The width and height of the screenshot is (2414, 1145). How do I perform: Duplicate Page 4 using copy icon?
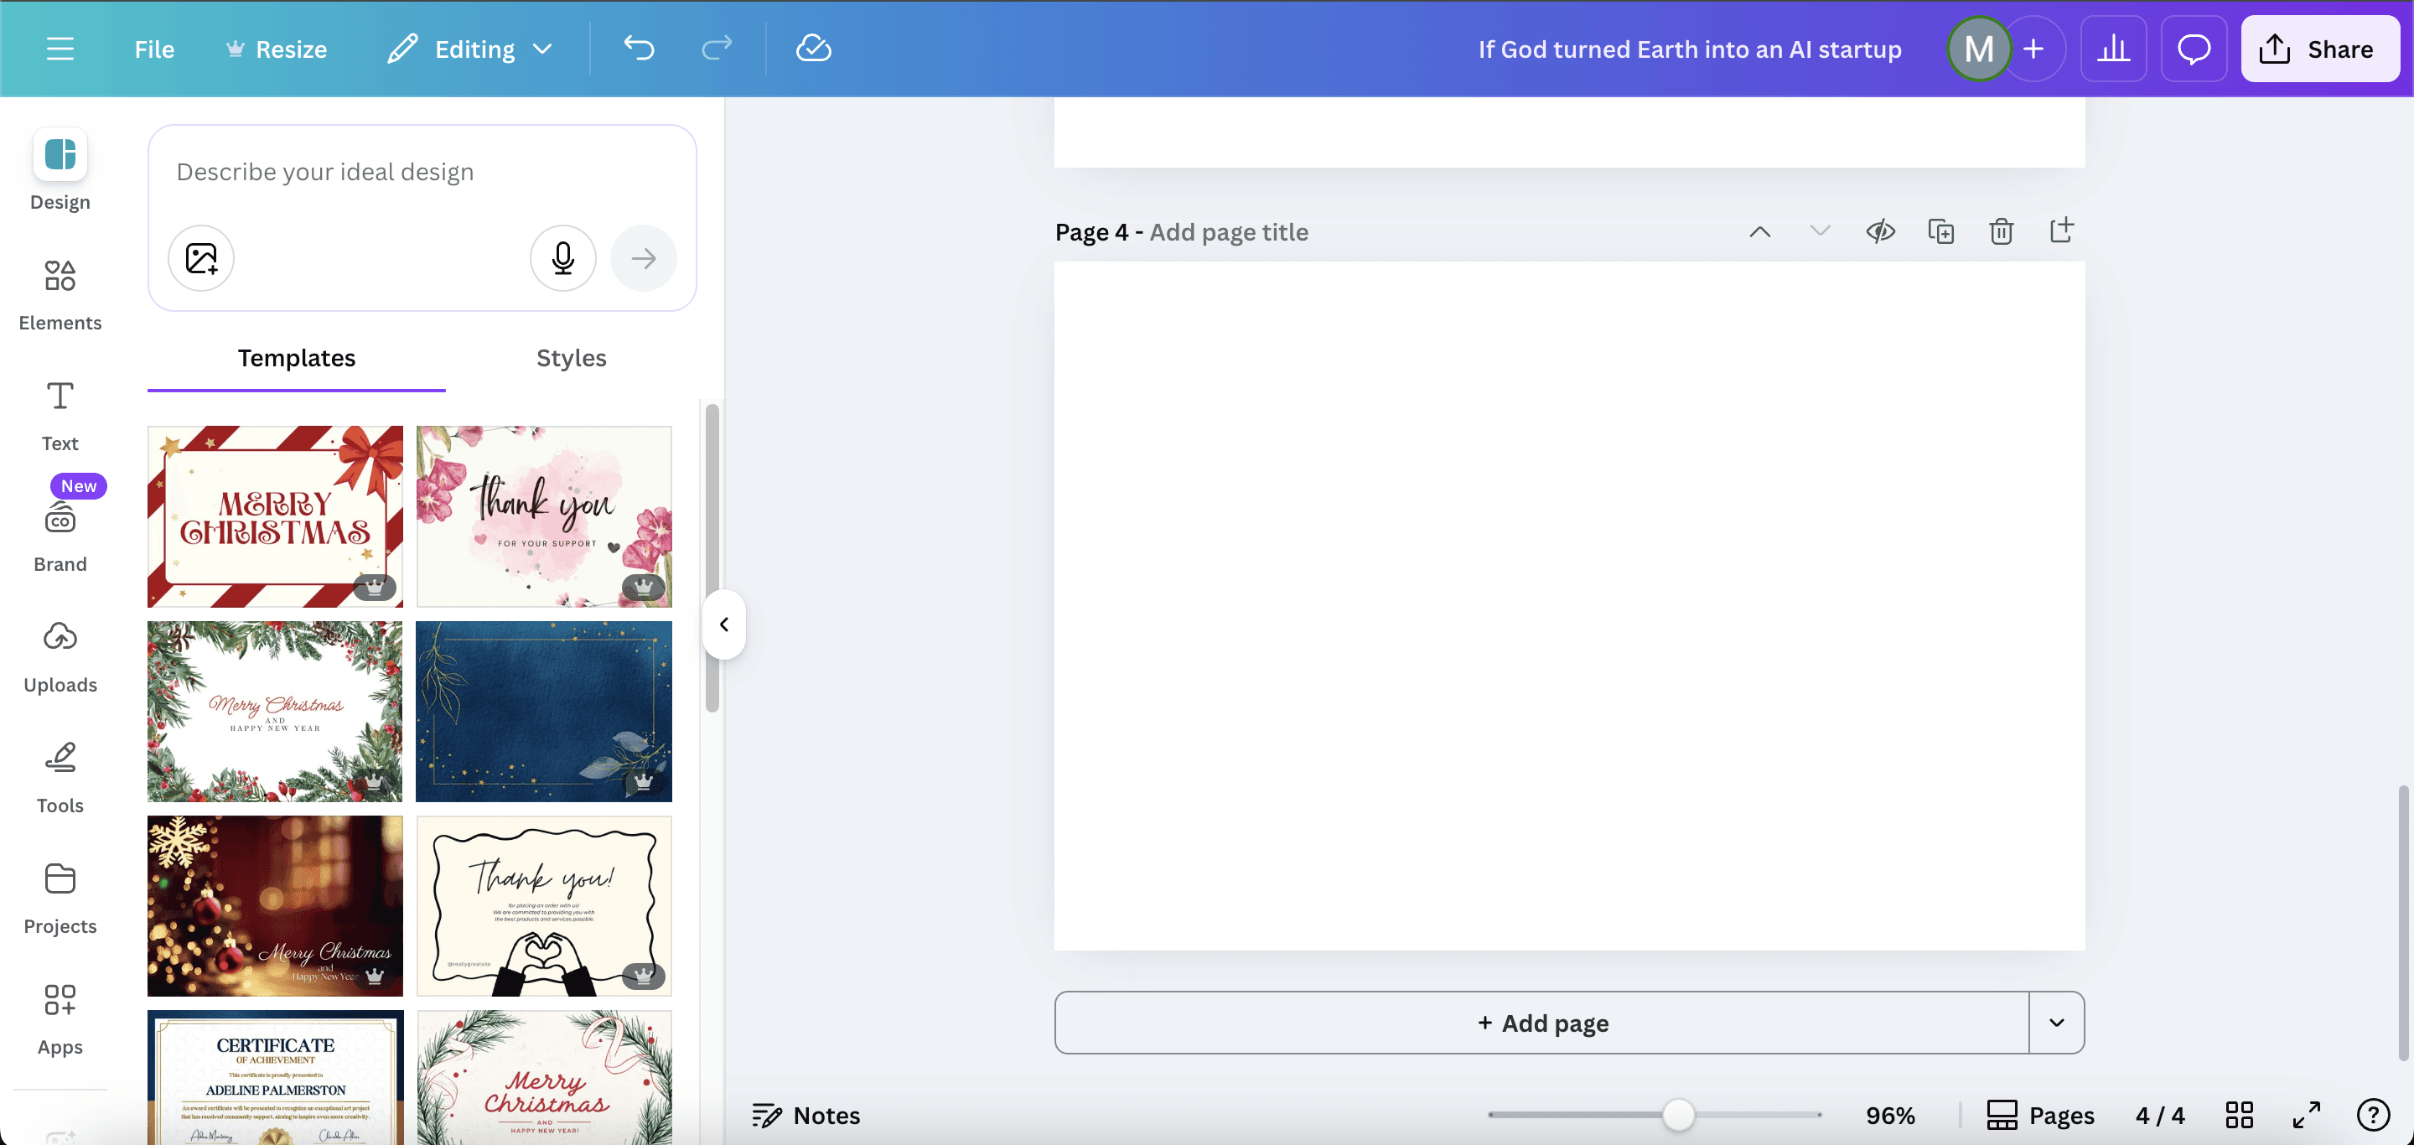tap(1940, 231)
